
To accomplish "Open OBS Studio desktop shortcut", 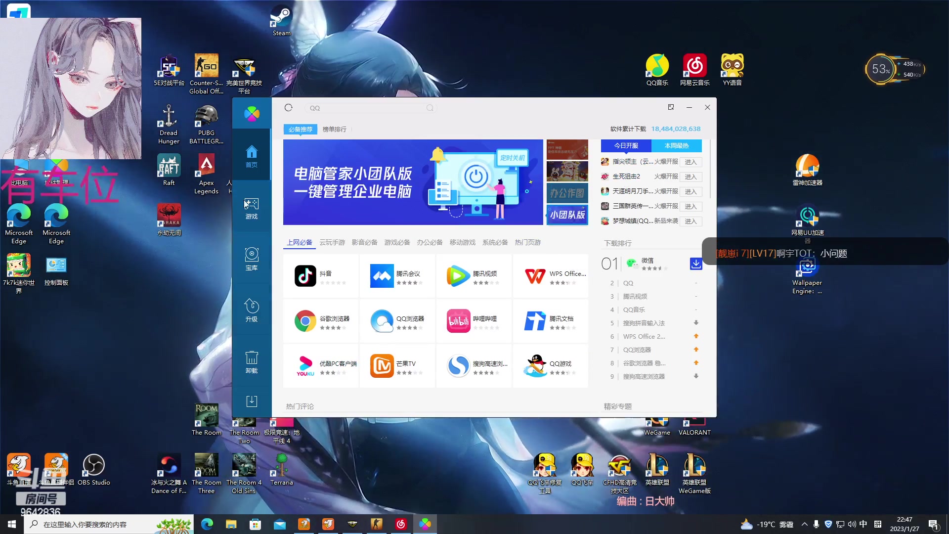I will (x=94, y=470).
